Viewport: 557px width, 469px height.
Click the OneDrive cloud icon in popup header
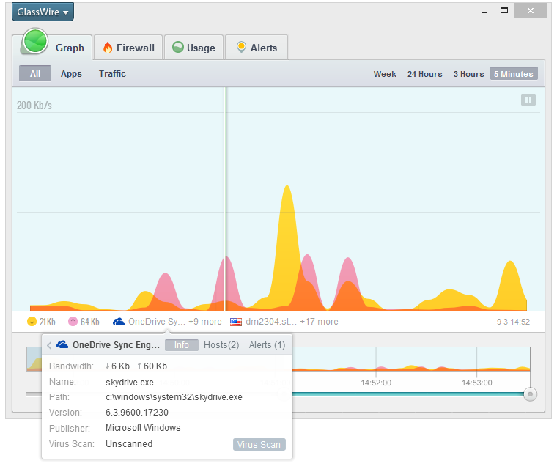point(62,344)
